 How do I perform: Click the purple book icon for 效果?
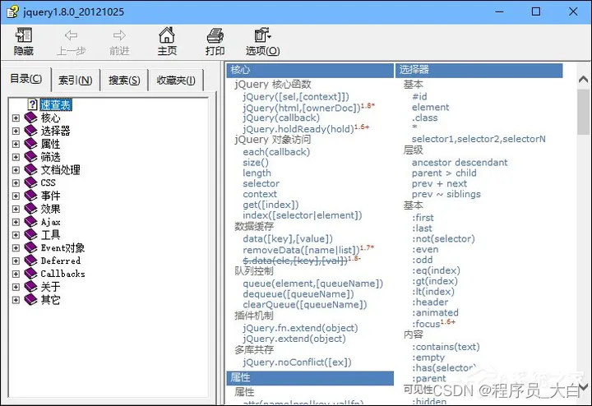(x=30, y=209)
